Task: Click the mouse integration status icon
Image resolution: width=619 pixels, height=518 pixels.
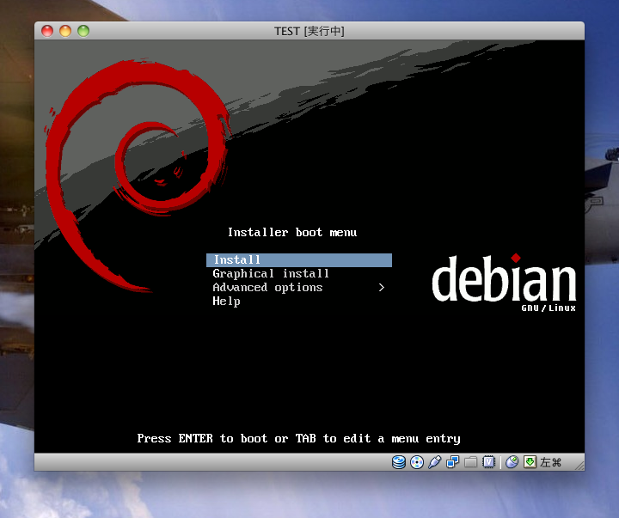Action: (x=512, y=462)
